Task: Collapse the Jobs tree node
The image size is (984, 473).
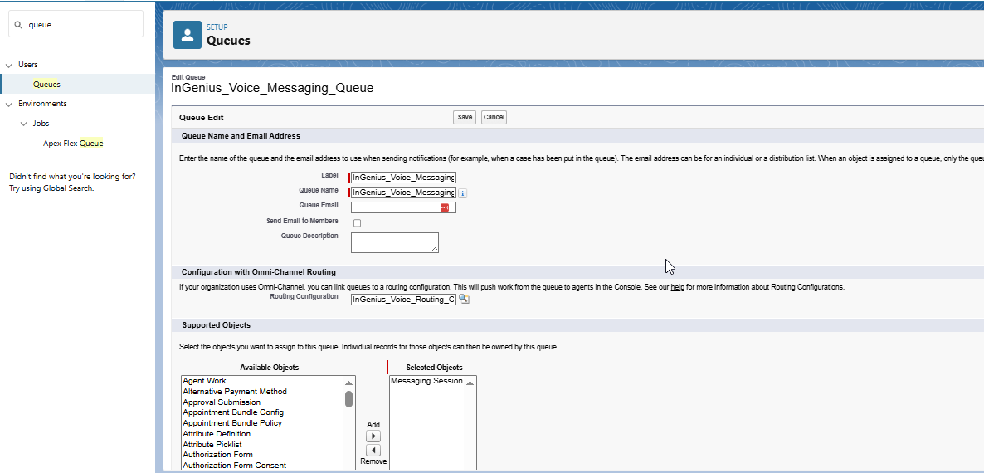Action: 23,124
